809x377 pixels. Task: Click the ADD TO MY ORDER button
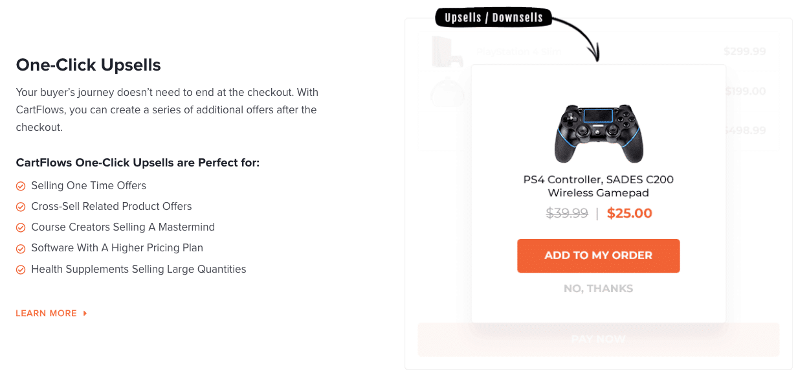click(x=599, y=256)
